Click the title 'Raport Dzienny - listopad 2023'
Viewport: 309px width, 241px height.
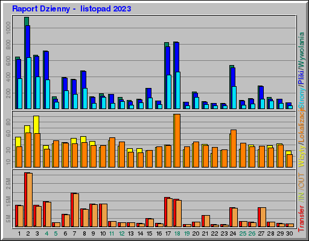click(72, 9)
